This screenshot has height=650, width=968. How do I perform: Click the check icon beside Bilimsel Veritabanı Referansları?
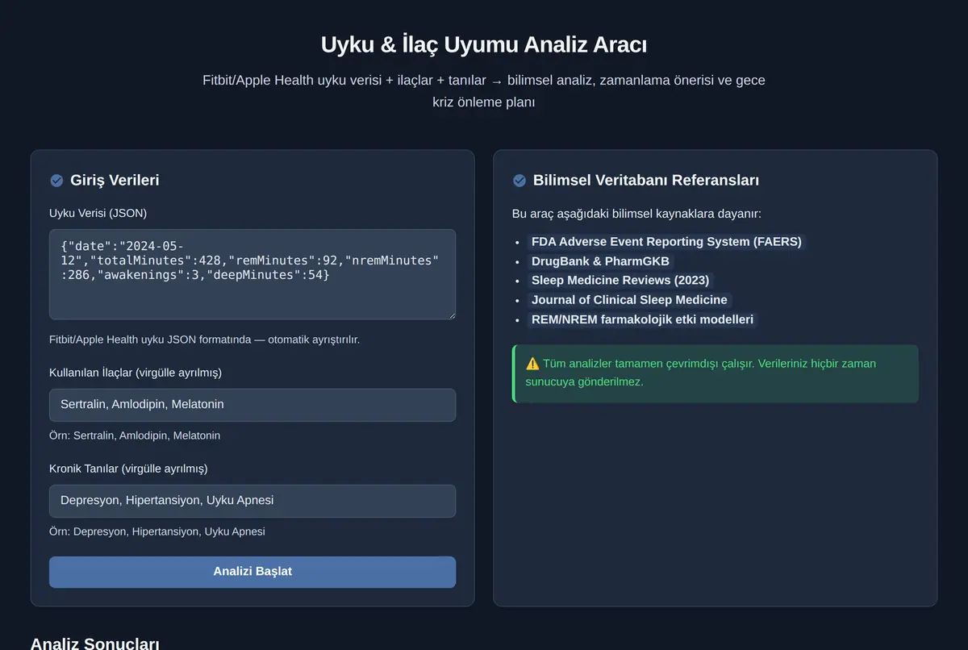click(519, 181)
